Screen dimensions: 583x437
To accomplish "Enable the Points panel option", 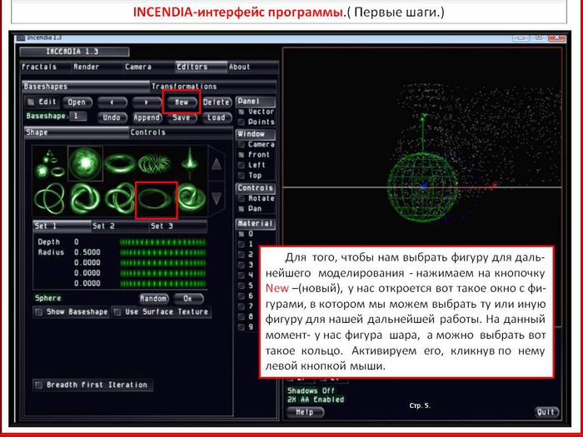I will tap(242, 122).
